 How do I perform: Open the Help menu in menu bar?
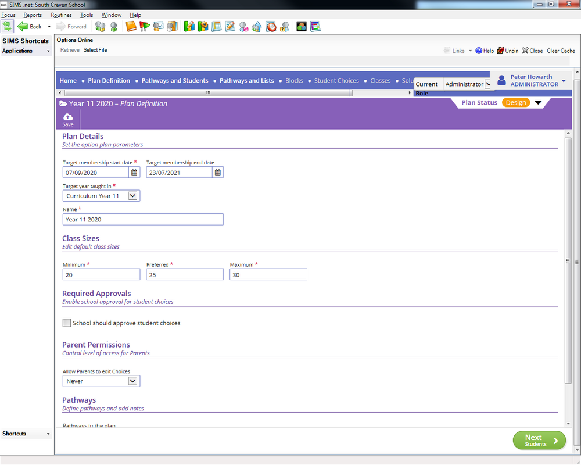click(135, 15)
